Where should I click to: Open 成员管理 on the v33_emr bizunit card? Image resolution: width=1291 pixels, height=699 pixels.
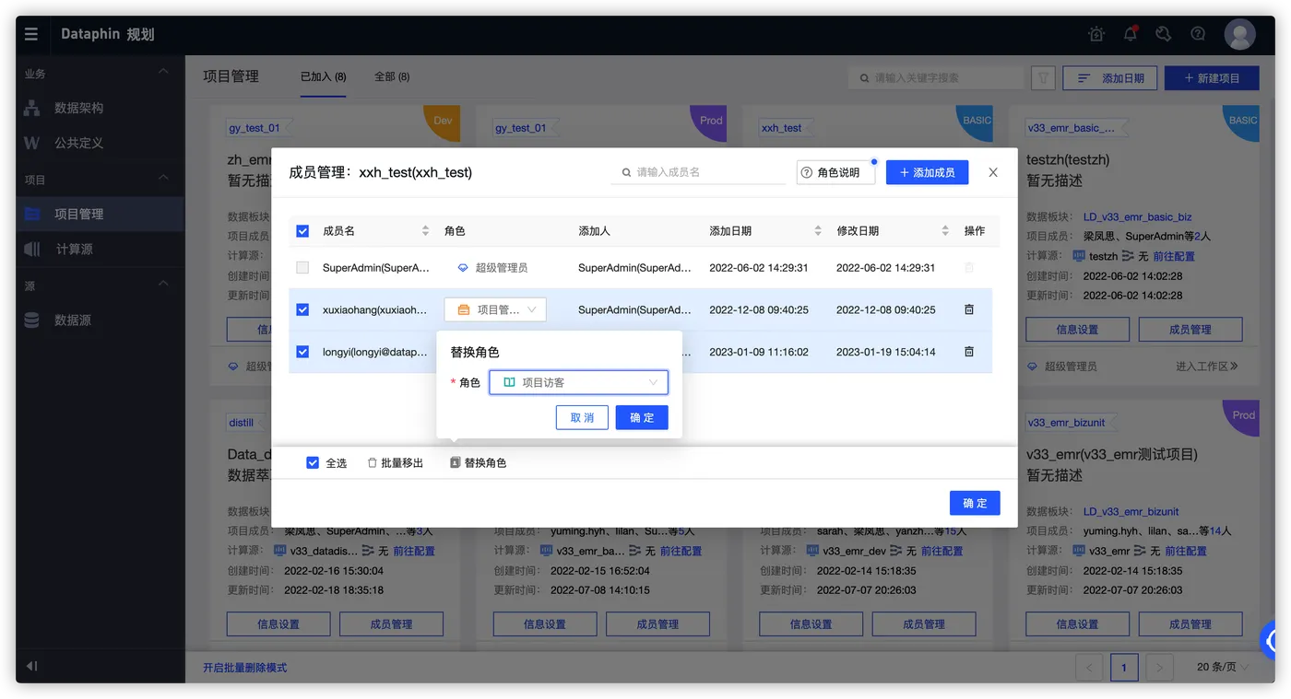[1190, 623]
